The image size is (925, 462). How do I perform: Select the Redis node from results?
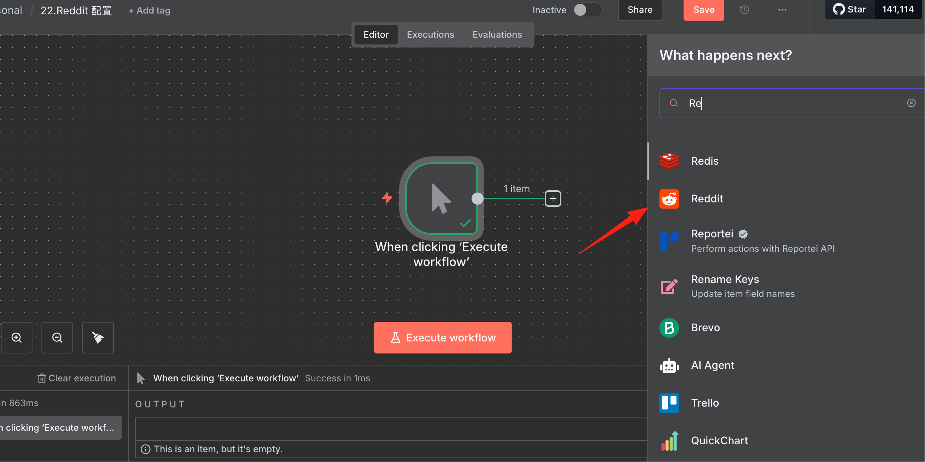pos(787,161)
